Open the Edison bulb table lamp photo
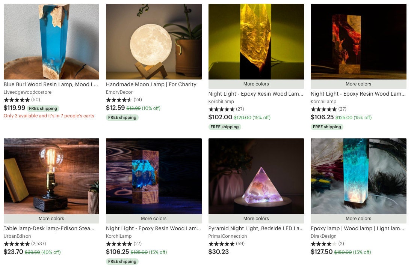Screen dimensions: 411x267 point(51,176)
